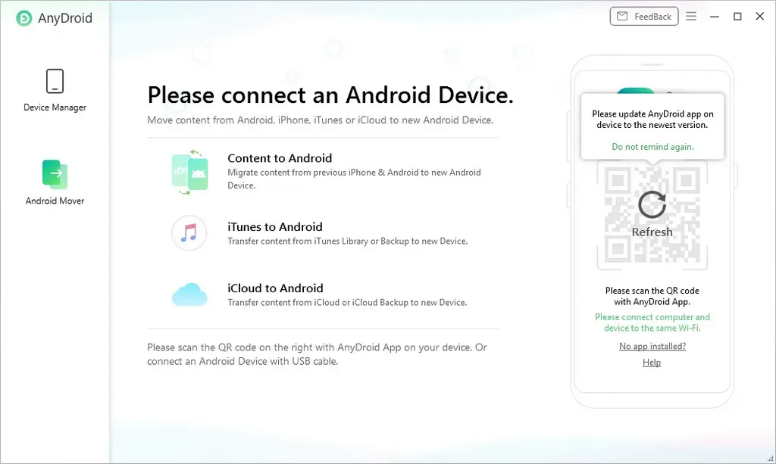
Task: Minimize the AnyDroid window
Action: coord(714,17)
